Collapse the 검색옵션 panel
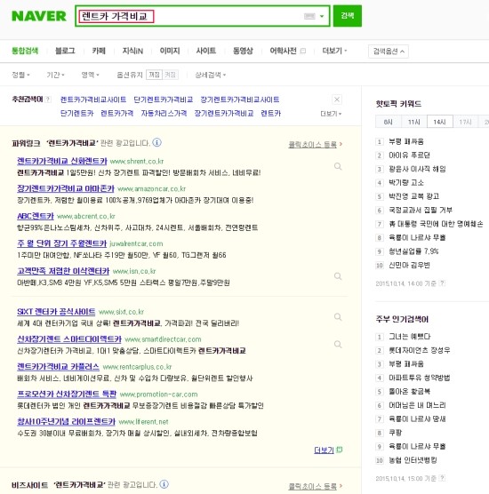Screen dimensions: 489x494 click(x=389, y=52)
